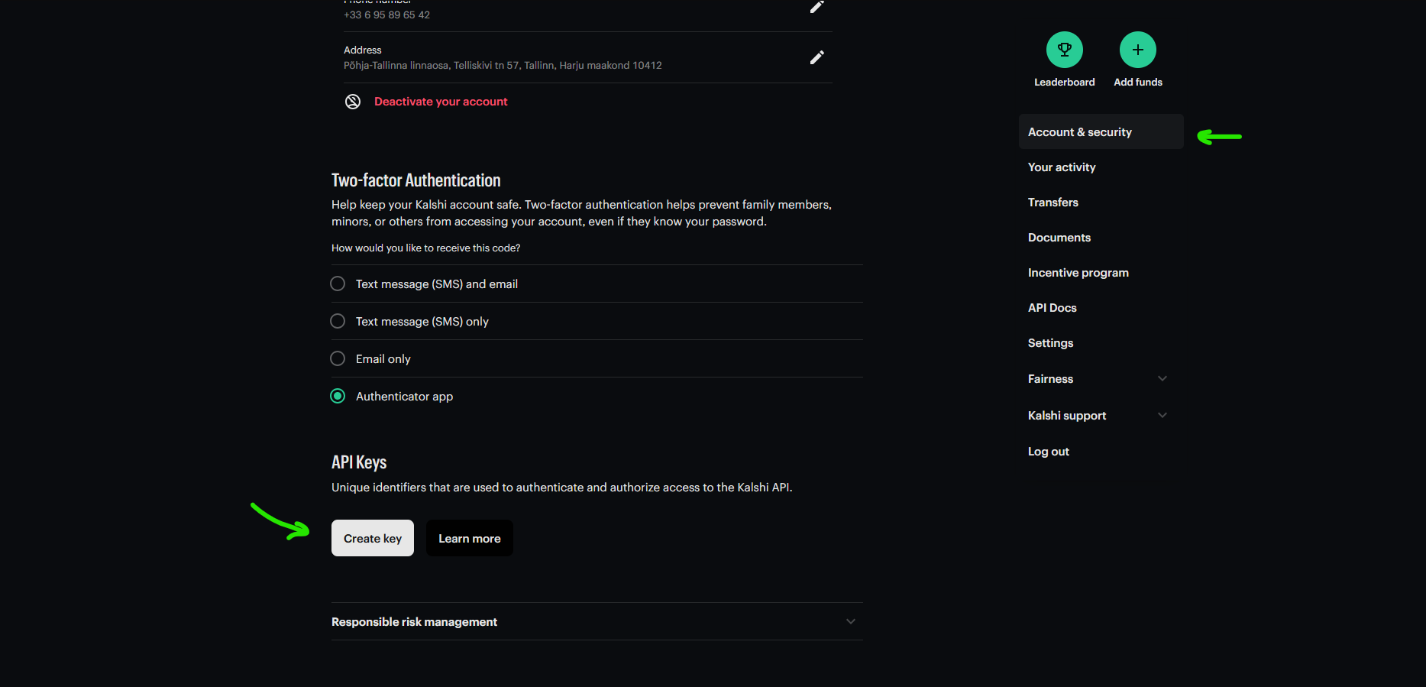Click Deactivate your account link
Image resolution: width=1426 pixels, height=687 pixels.
441,102
